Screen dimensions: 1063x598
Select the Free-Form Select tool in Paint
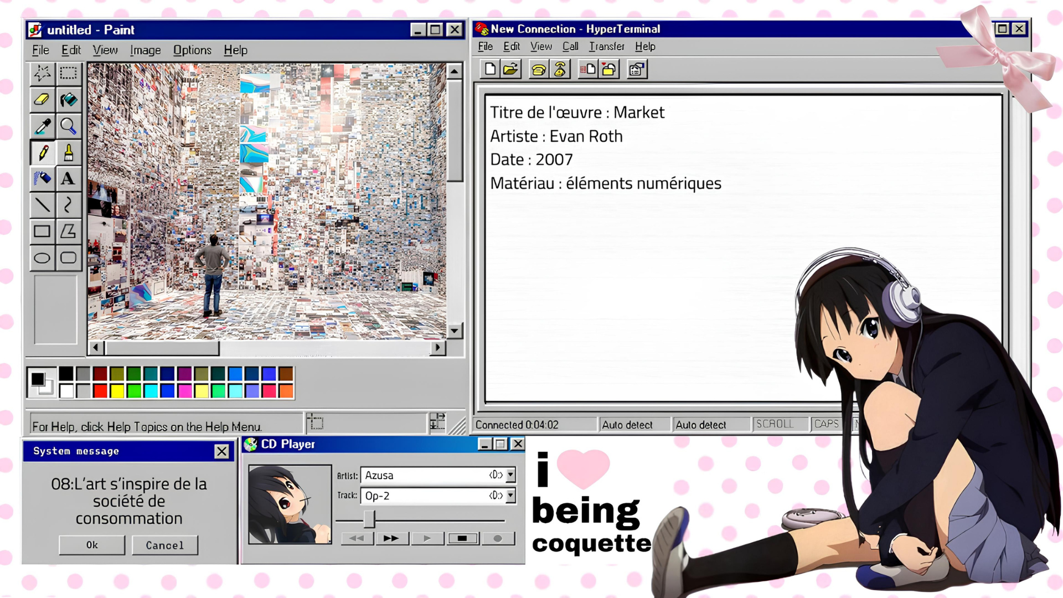click(42, 73)
